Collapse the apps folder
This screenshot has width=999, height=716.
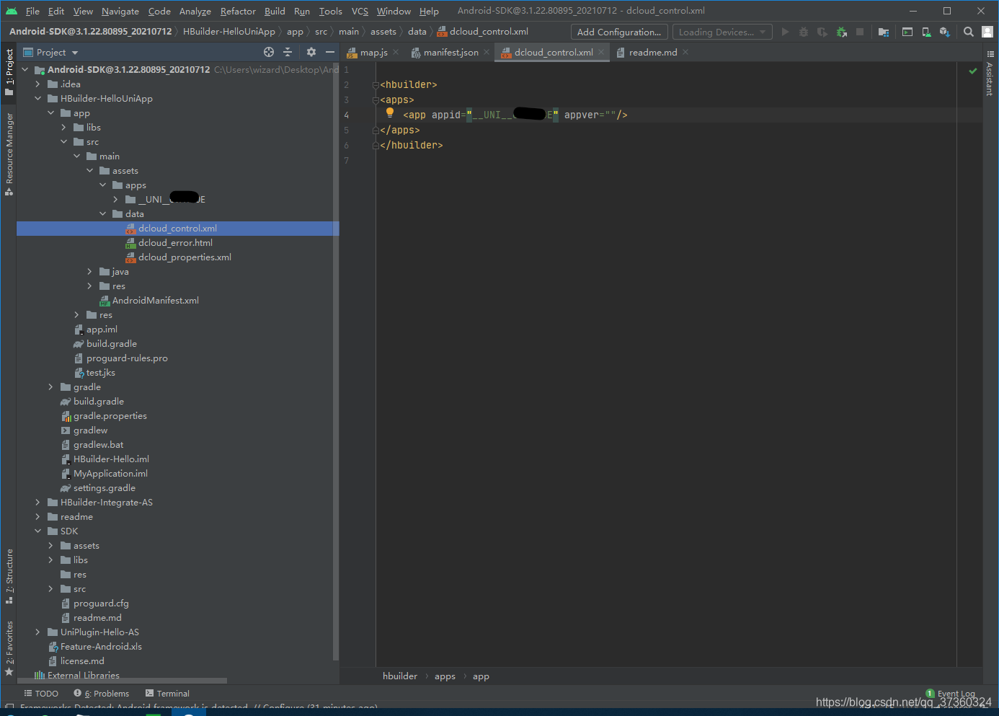[x=102, y=185]
